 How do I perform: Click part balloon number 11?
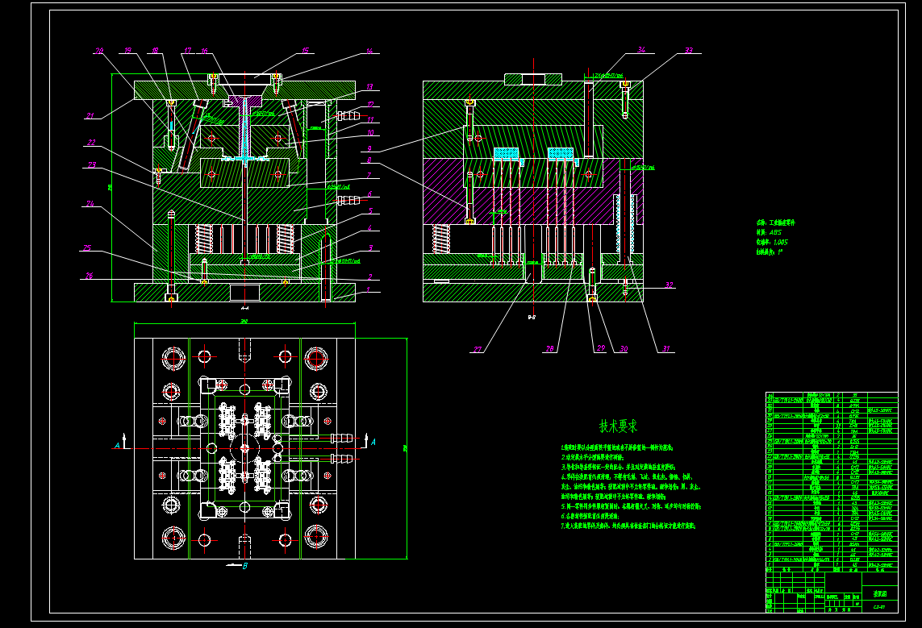point(370,119)
